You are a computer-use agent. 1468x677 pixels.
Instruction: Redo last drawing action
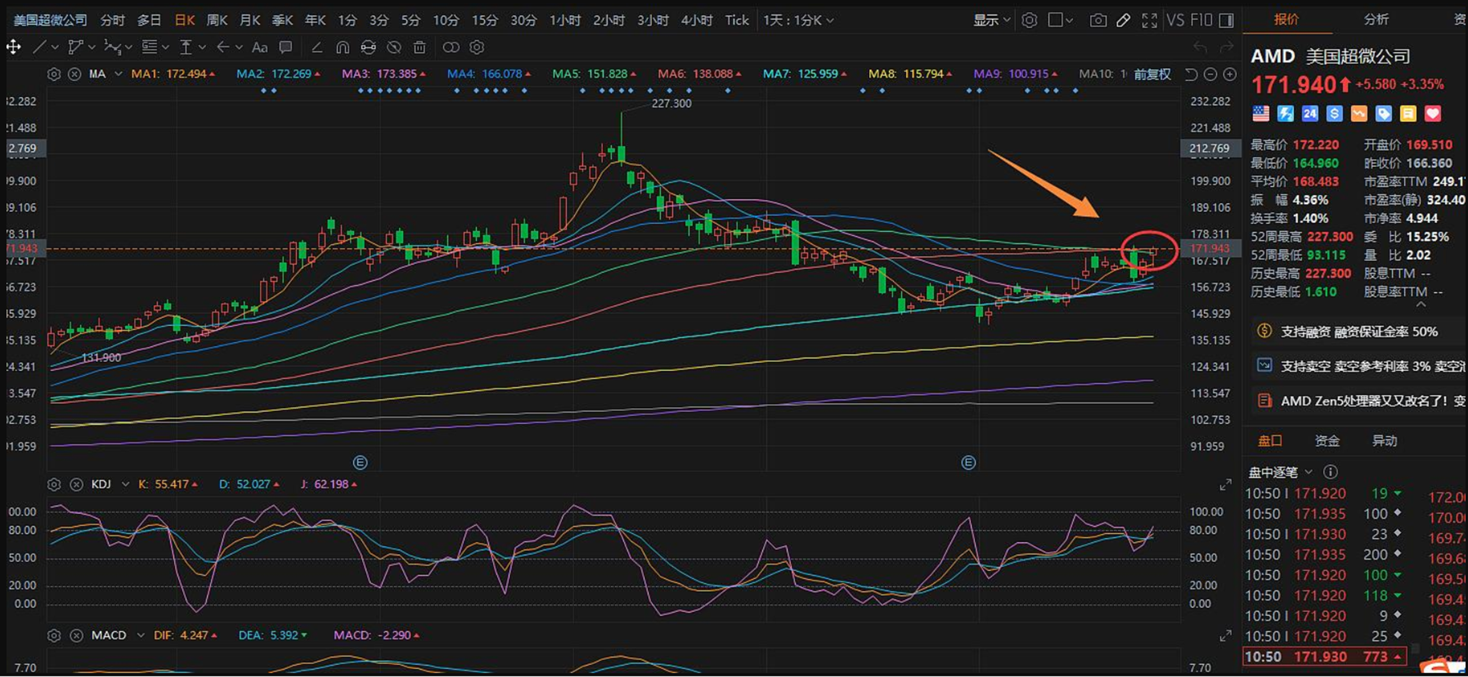click(1226, 47)
